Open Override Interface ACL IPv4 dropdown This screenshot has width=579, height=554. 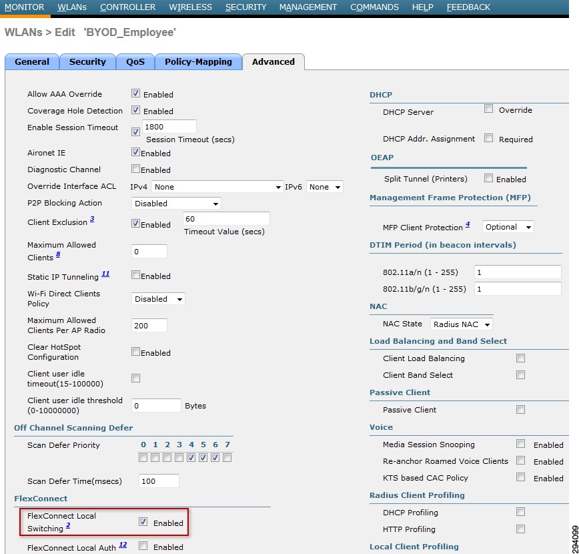coord(217,187)
